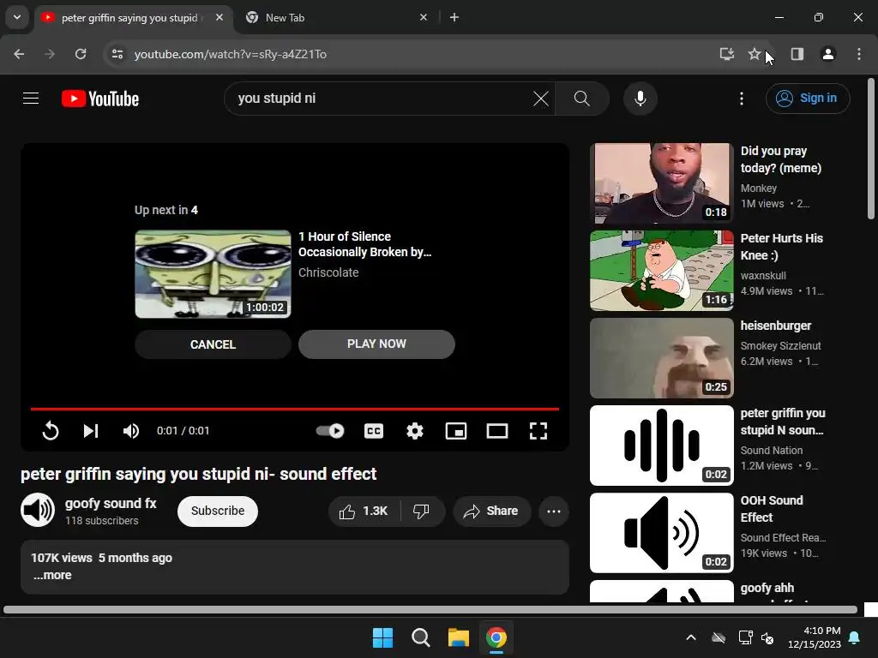Open the YouTube hamburger guide menu

point(31,99)
